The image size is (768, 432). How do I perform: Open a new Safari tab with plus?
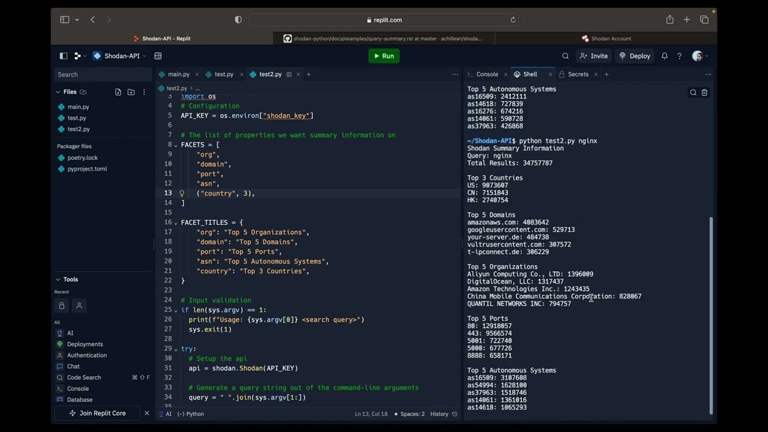click(x=687, y=20)
